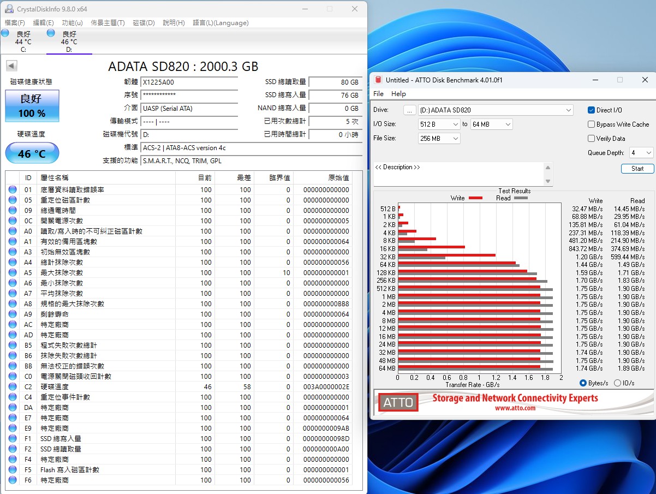Open the I/O Size start dropdown 512 B

click(x=439, y=124)
